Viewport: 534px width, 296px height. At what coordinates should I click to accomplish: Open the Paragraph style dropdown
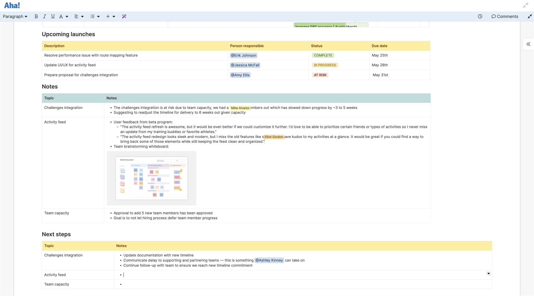click(x=15, y=16)
